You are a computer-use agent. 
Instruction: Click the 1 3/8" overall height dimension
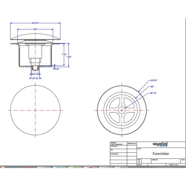coord(69,57)
